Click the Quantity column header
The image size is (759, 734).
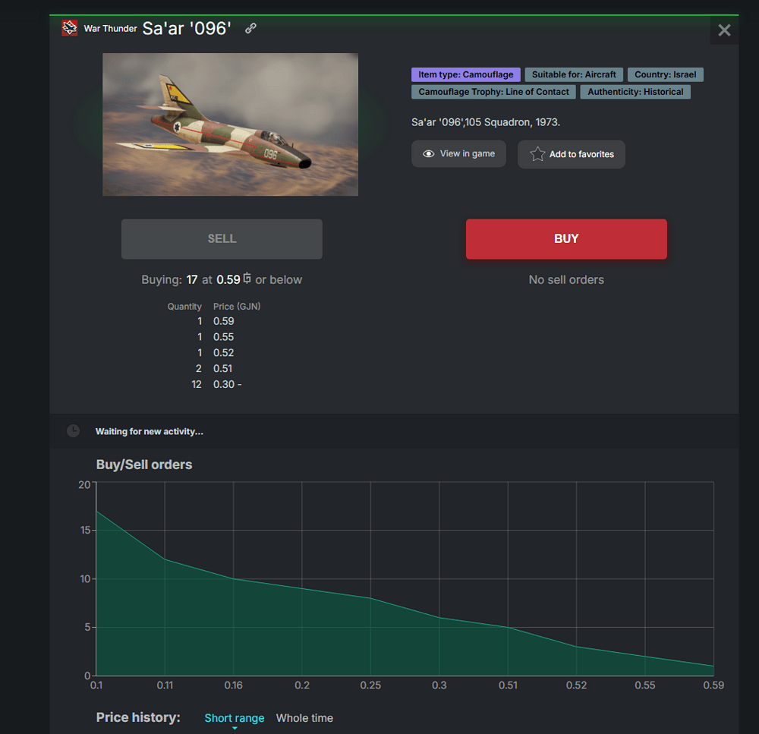click(184, 307)
